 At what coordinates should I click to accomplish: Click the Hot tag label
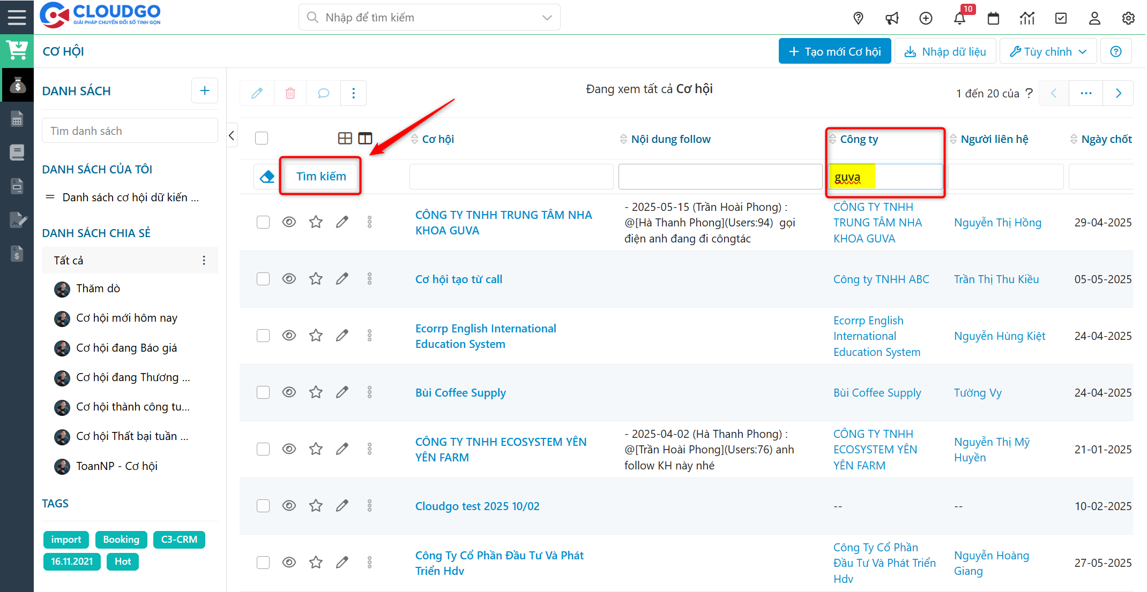(122, 561)
